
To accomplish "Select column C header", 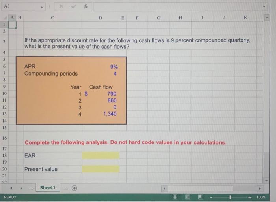I will [x=52, y=18].
